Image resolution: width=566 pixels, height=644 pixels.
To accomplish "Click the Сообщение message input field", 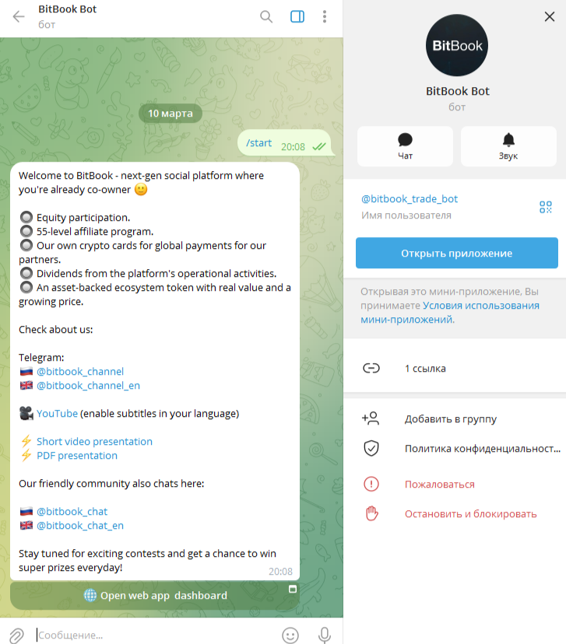I will [156, 635].
